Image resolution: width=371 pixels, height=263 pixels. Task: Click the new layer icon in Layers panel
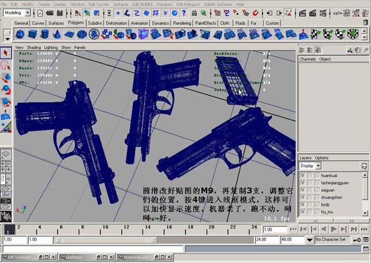click(364, 166)
